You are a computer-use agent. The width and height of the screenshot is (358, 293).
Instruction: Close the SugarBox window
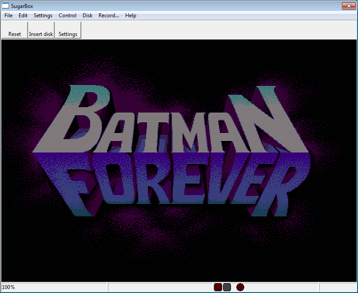[x=347, y=6]
